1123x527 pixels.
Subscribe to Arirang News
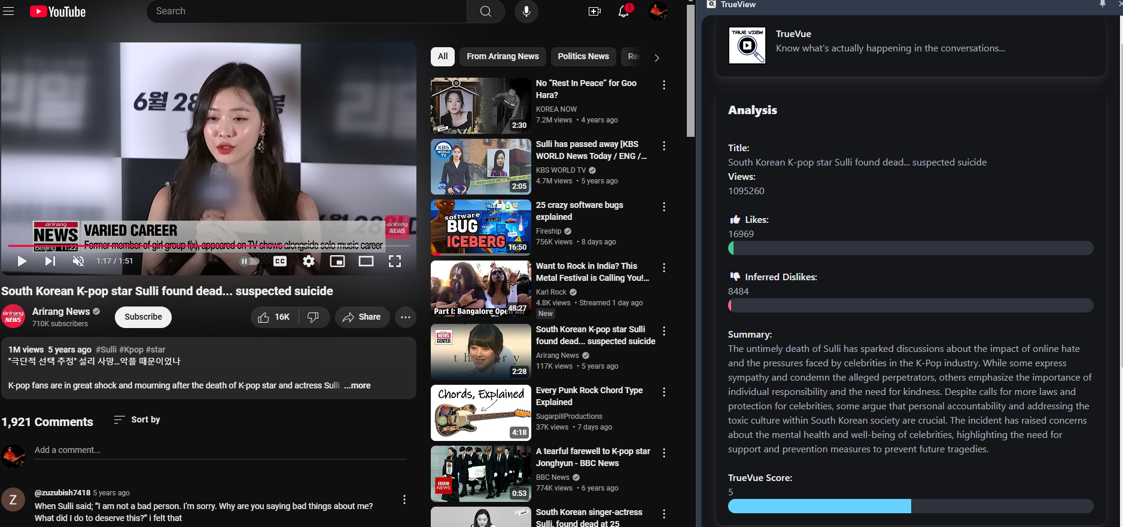tap(143, 317)
